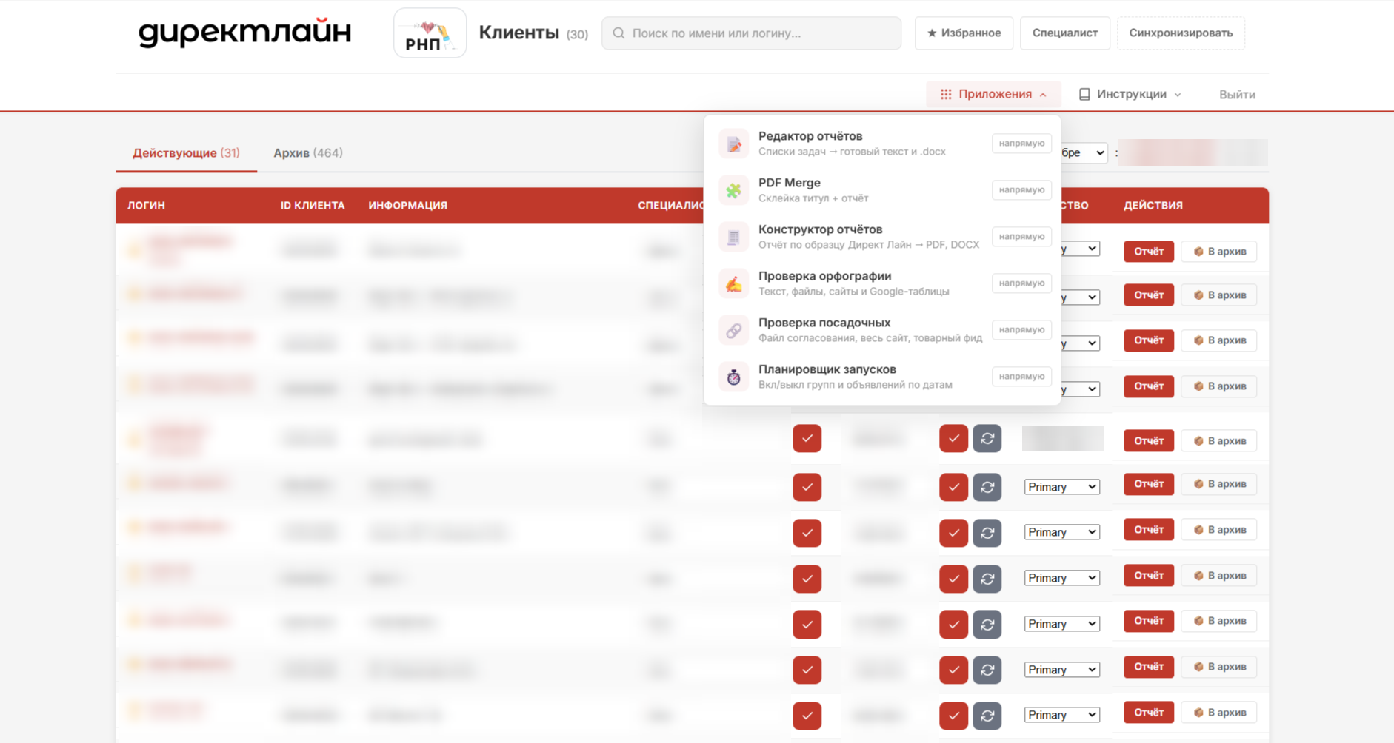The height and width of the screenshot is (743, 1394).
Task: Click напрямую badge next to Редактор отчётов
Action: (x=1021, y=144)
